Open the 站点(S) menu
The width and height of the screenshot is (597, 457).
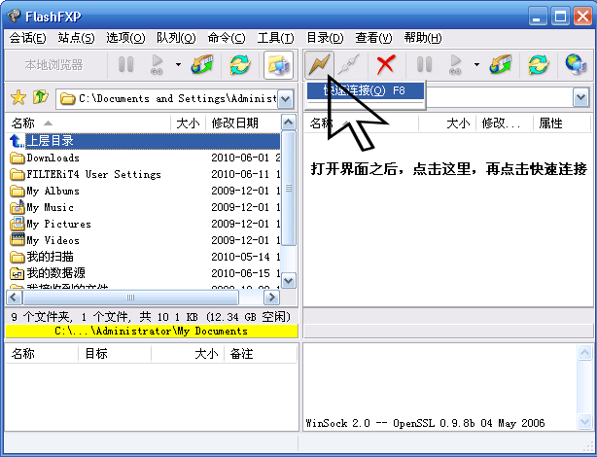[x=76, y=38]
